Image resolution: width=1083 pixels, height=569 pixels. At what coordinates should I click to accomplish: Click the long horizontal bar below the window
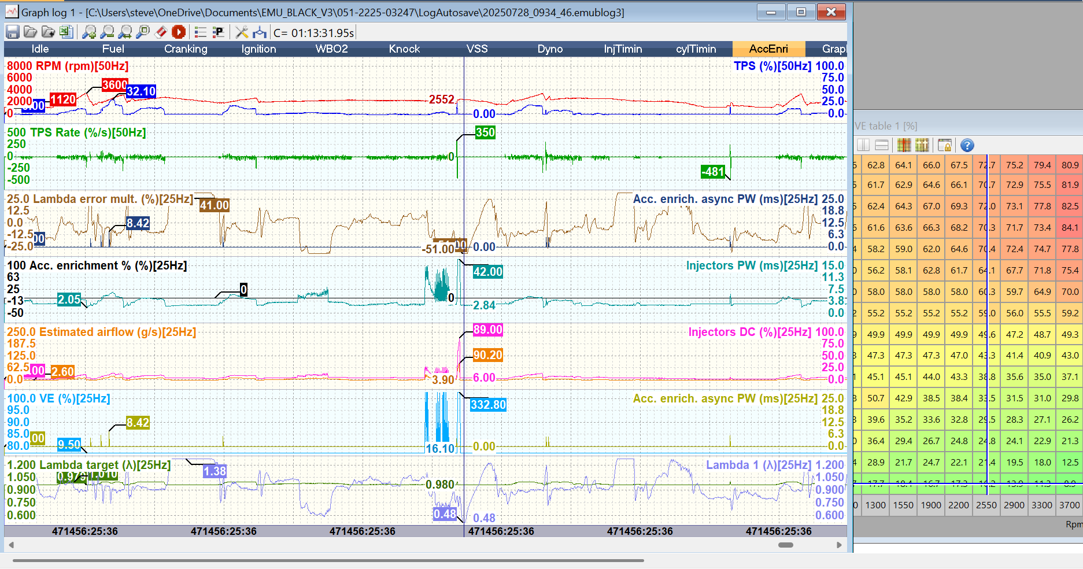point(328,560)
